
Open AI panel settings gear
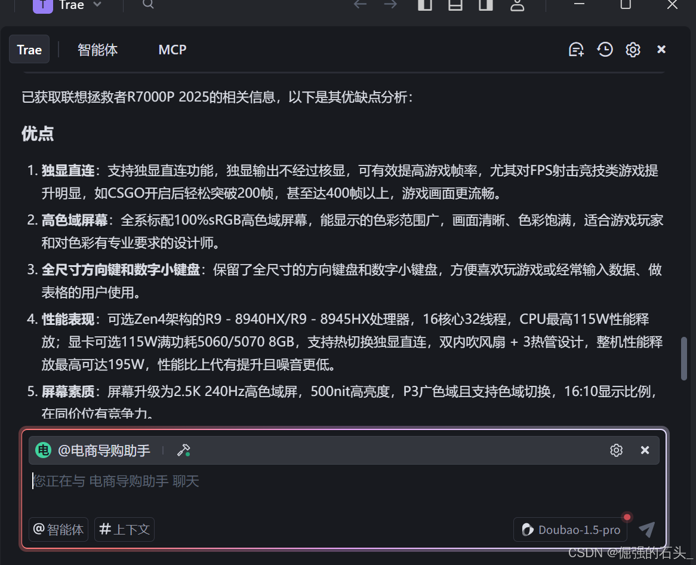pos(633,50)
